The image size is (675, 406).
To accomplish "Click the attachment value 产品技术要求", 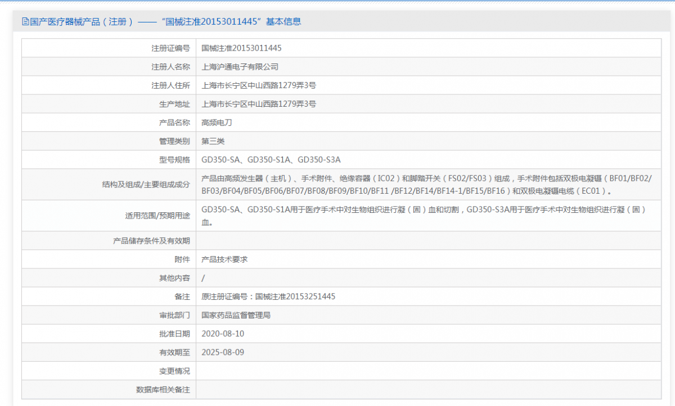I will 225,259.
